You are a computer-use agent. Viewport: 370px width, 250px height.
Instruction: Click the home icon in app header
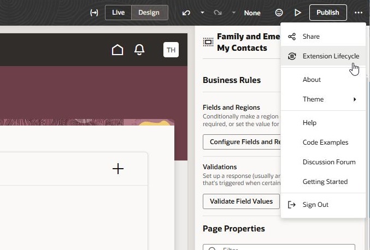[118, 50]
